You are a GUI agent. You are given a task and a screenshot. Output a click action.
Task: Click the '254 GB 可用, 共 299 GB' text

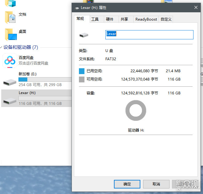(x=40, y=85)
